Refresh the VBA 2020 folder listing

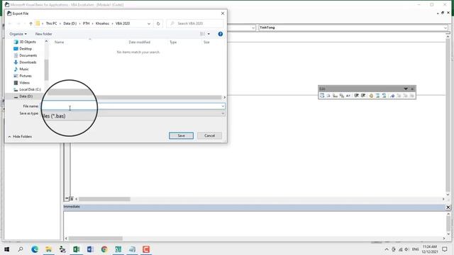click(158, 23)
